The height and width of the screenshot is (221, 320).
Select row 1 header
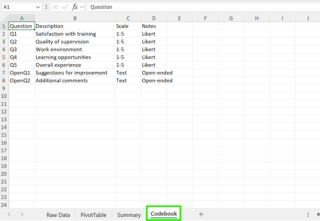pyautogui.click(x=4, y=26)
